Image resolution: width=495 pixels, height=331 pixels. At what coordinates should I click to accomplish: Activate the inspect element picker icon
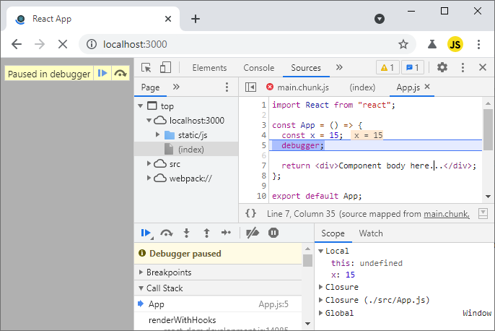146,68
